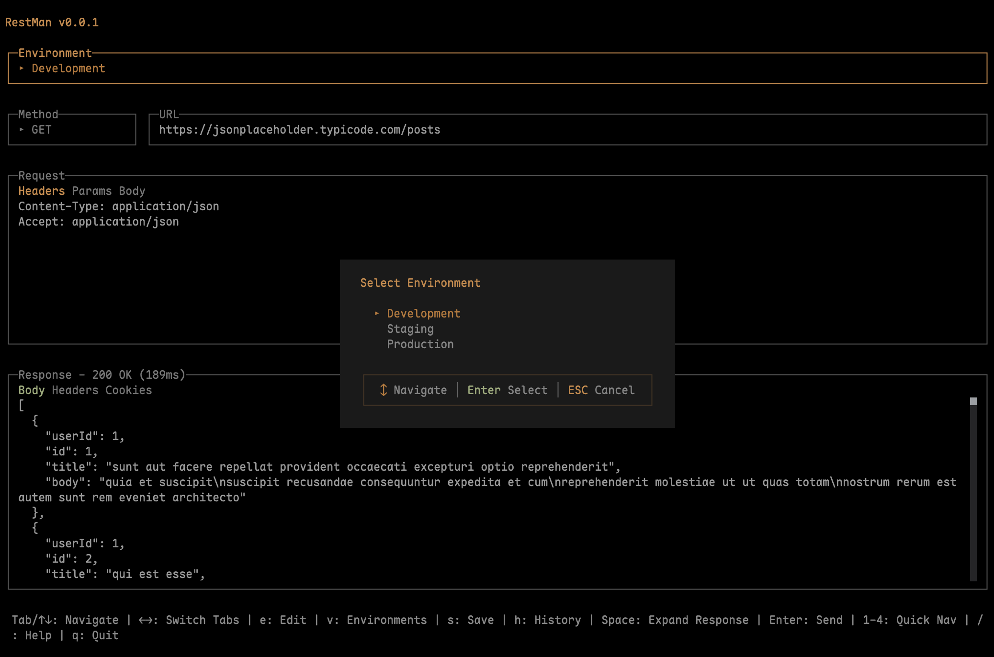Open the Select Environment dialog title
This screenshot has height=657, width=994.
420,283
